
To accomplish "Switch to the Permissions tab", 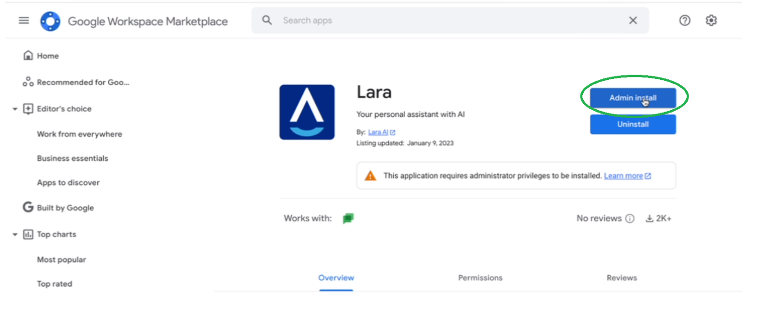I will pyautogui.click(x=480, y=278).
